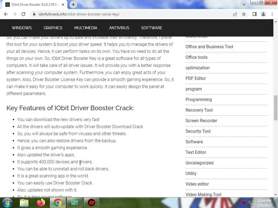Click the red tray icon
The image size is (278, 208).
click(244, 203)
